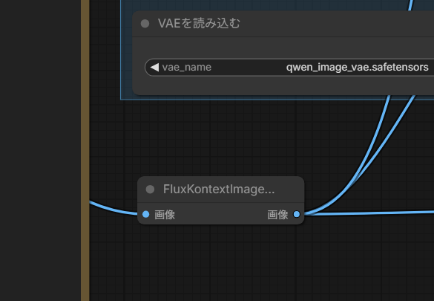Click the 画像 input slot dot on FluxKontextImage
Image resolution: width=434 pixels, height=301 pixels.
146,214
